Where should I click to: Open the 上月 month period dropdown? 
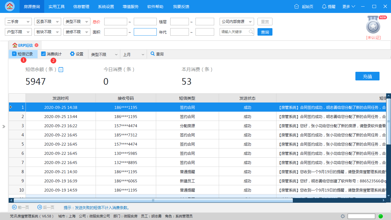click(x=133, y=54)
